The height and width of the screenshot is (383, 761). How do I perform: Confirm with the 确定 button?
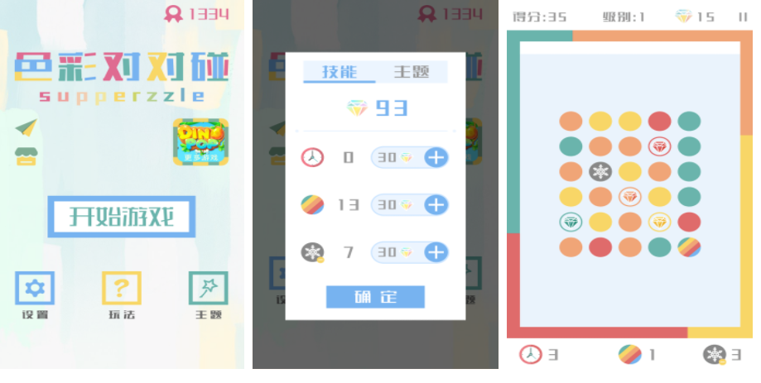pyautogui.click(x=375, y=297)
